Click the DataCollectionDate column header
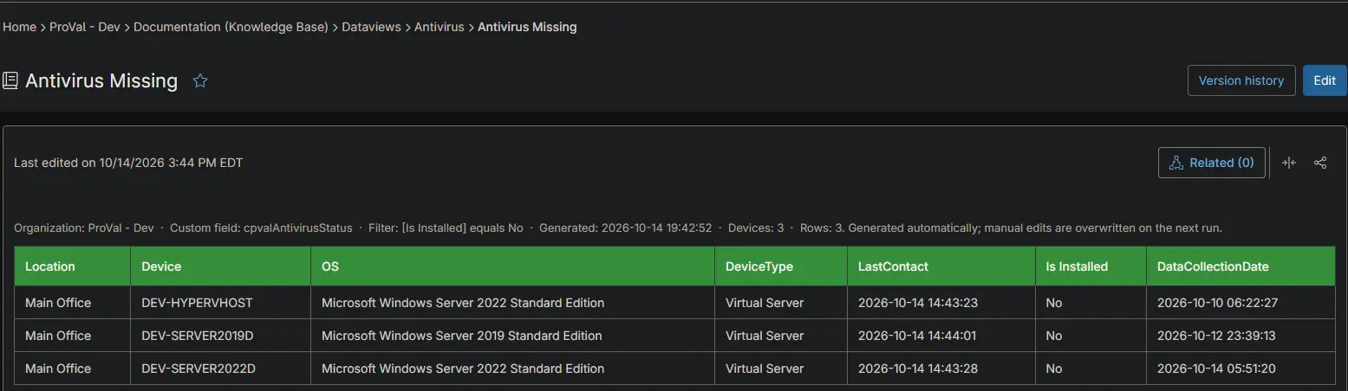The height and width of the screenshot is (391, 1348). [1241, 266]
